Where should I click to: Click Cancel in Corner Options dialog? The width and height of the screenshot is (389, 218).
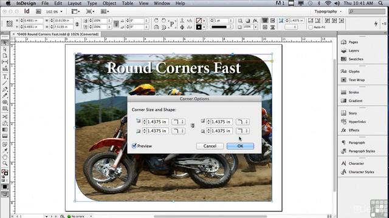point(210,146)
